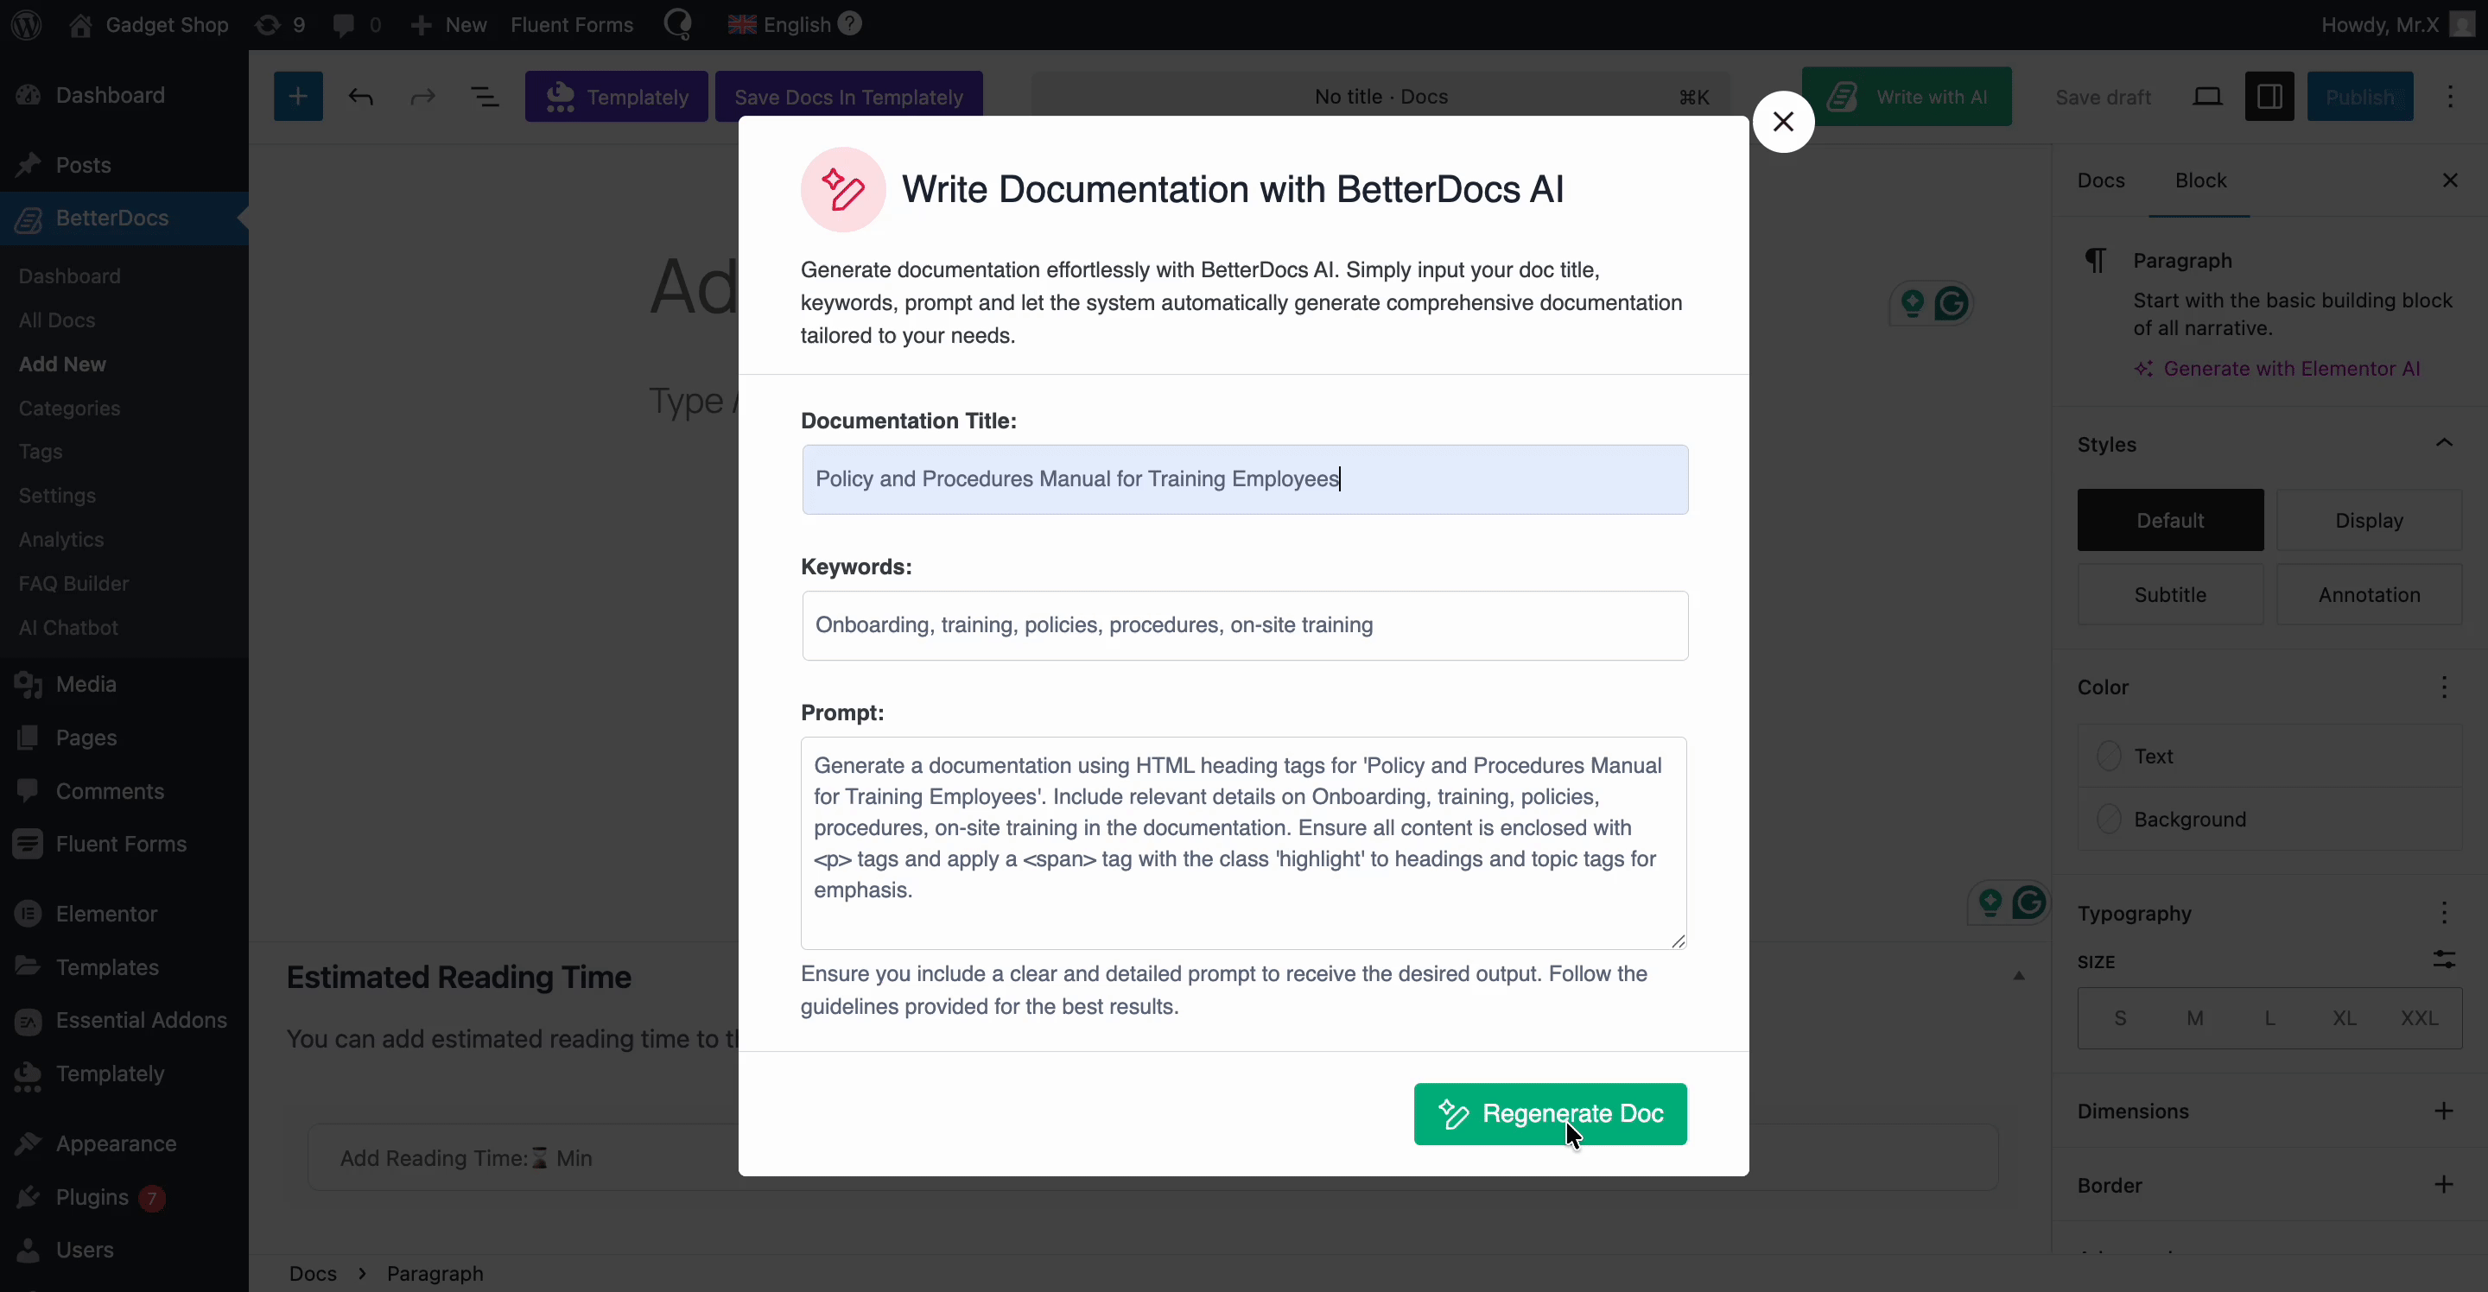Click the Undo icon in editor toolbar

click(x=359, y=96)
